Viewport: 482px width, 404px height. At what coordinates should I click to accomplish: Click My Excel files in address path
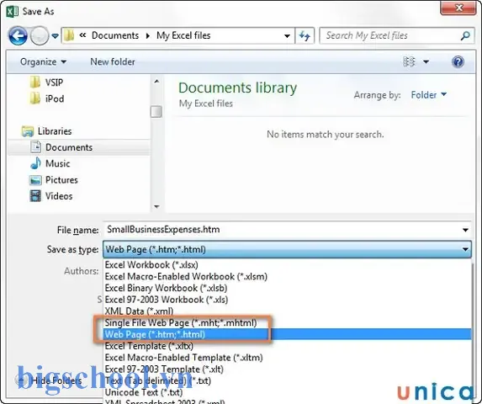tap(183, 35)
